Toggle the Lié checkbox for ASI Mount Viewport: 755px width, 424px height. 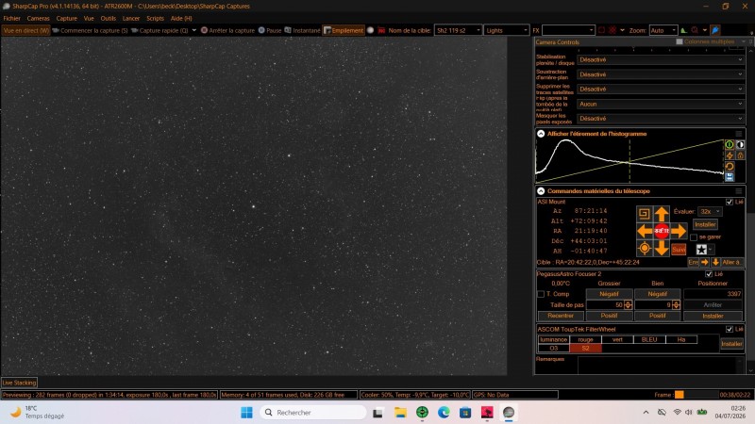729,202
